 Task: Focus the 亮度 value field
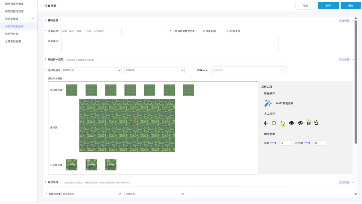pos(286,143)
